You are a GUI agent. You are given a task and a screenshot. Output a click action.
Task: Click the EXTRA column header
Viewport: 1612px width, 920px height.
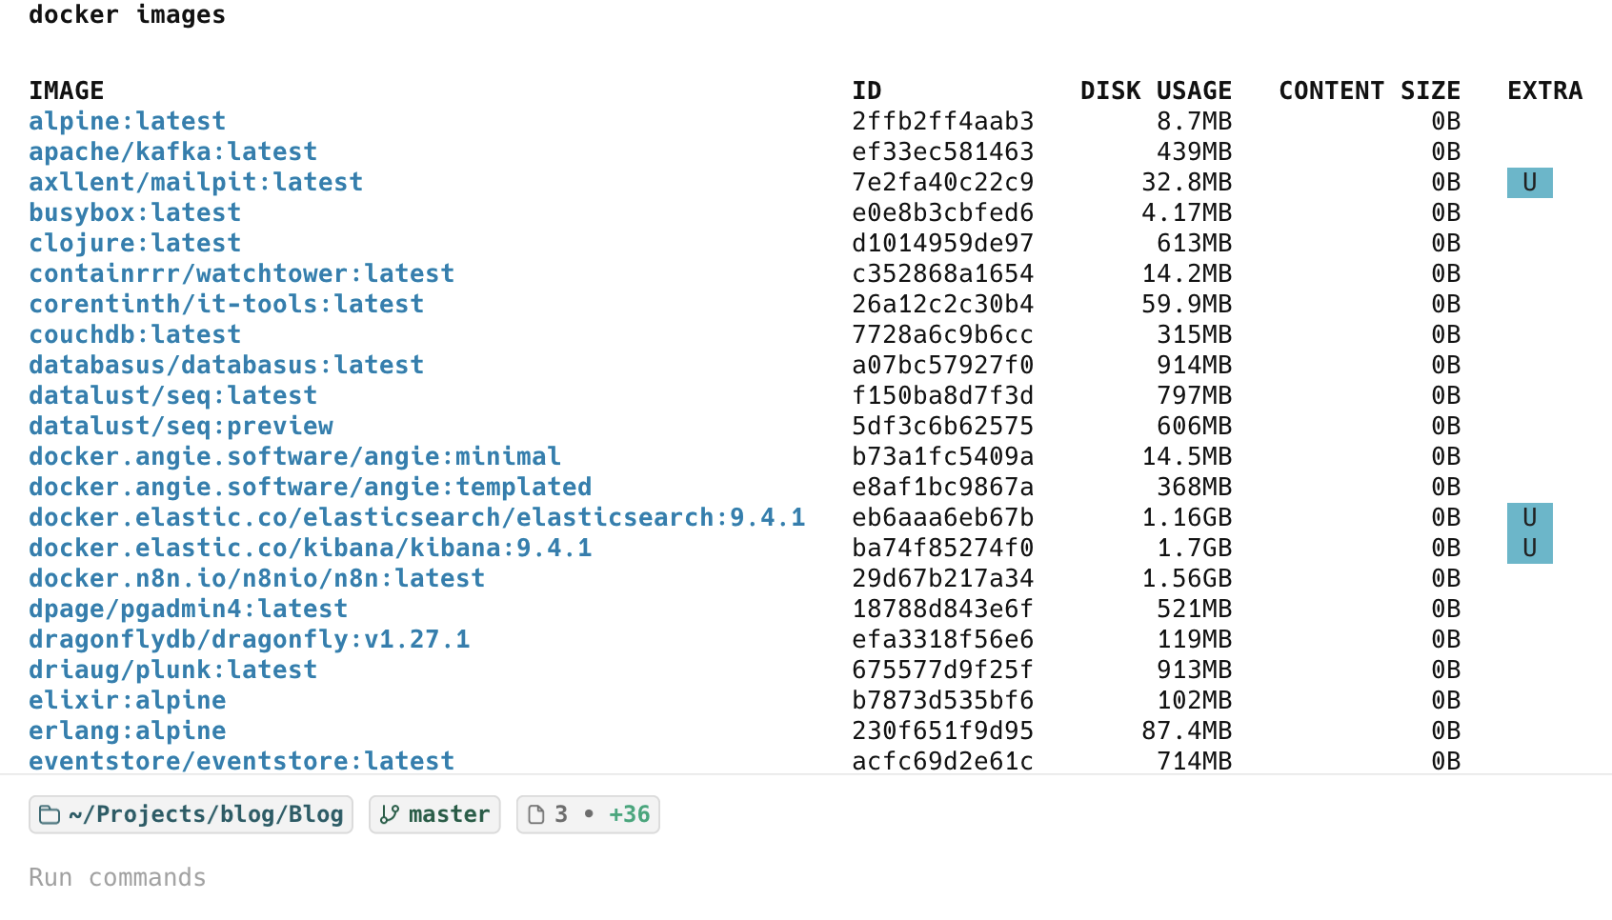pos(1545,91)
